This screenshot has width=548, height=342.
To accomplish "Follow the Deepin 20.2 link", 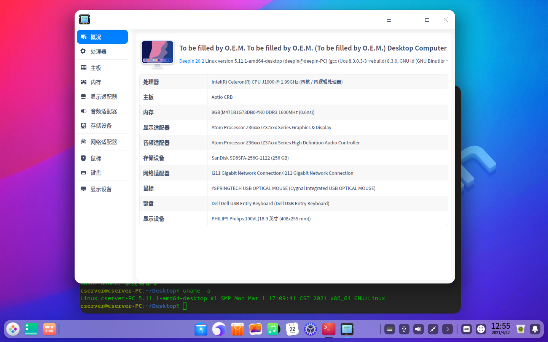I will point(192,61).
